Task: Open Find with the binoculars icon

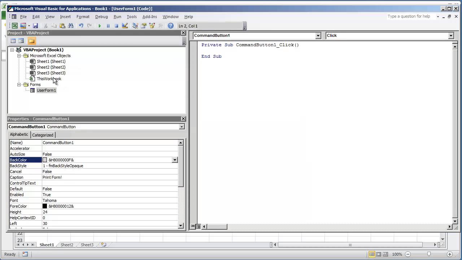Action: pyautogui.click(x=71, y=26)
